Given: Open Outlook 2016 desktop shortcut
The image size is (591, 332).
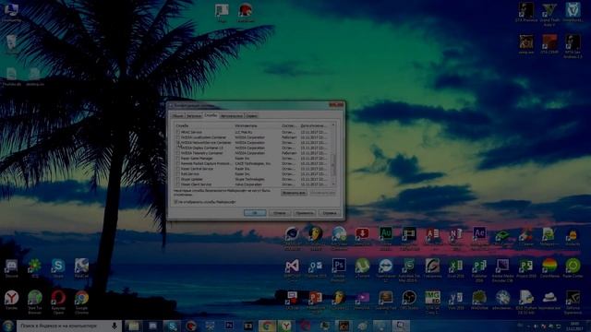Looking at the screenshot, I should pos(316,268).
